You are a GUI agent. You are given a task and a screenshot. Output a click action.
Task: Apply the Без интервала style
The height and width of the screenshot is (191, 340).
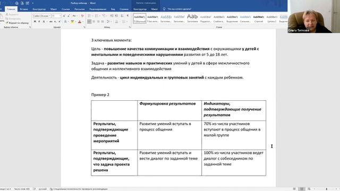coord(153,19)
